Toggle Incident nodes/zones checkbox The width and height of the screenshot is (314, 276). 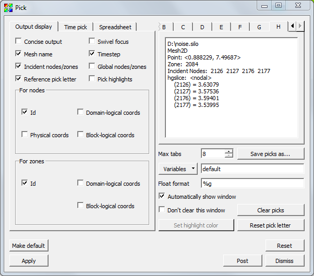pyautogui.click(x=18, y=66)
